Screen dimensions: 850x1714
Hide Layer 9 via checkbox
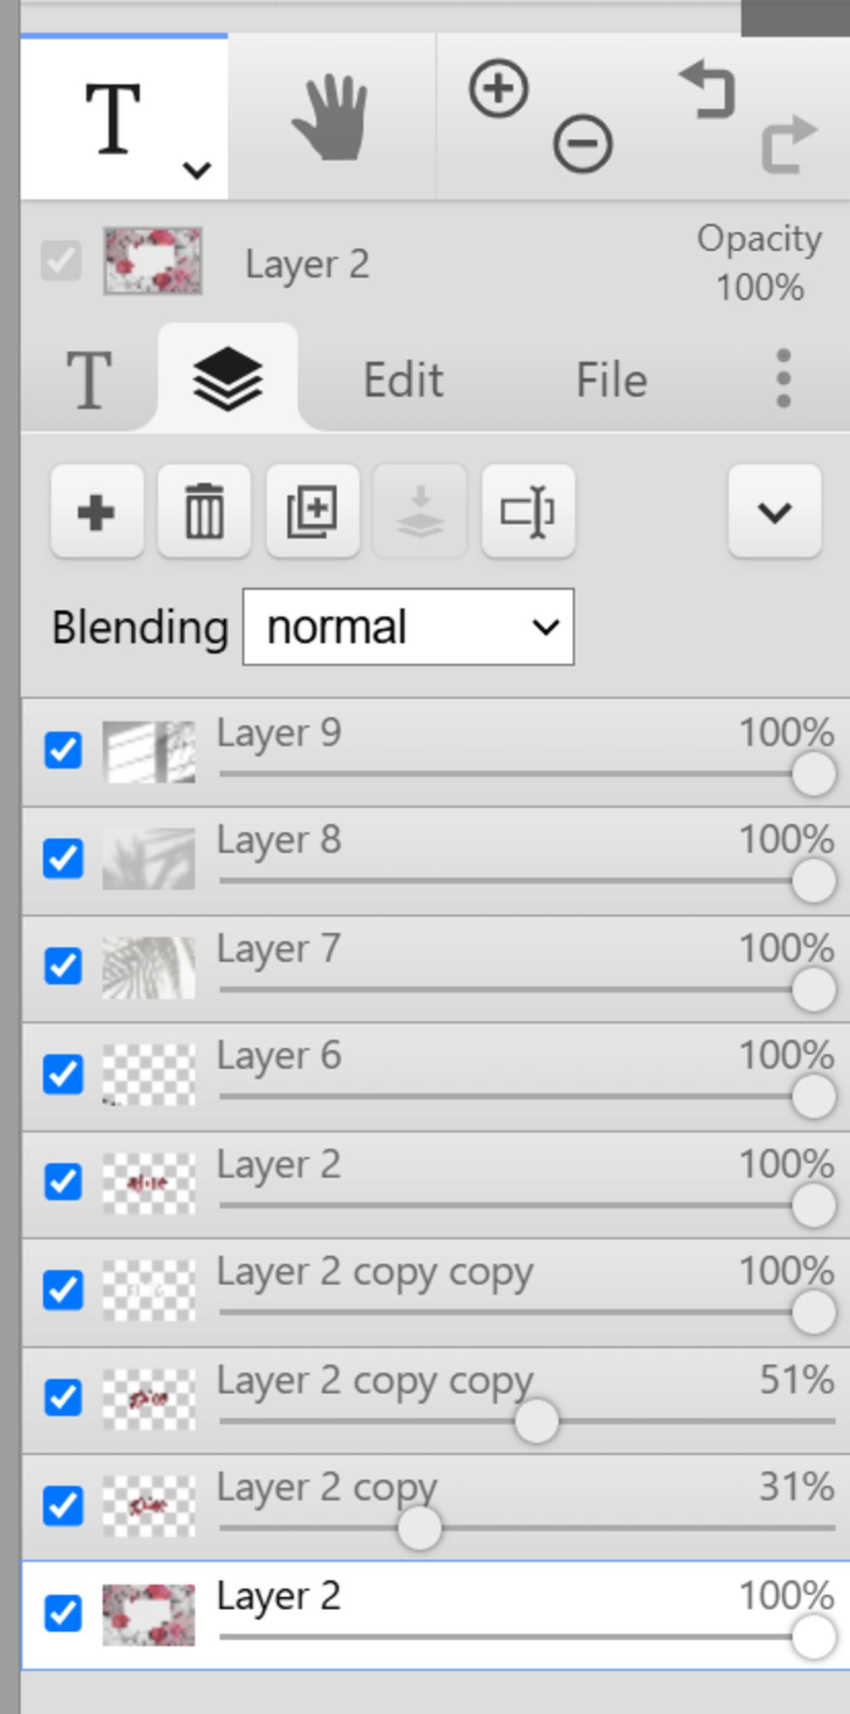pyautogui.click(x=63, y=750)
